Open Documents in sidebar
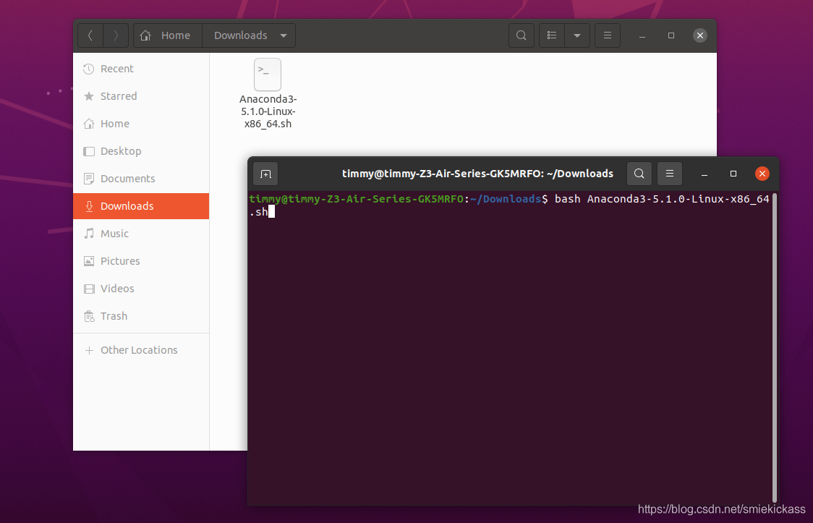Image resolution: width=813 pixels, height=523 pixels. click(x=141, y=178)
